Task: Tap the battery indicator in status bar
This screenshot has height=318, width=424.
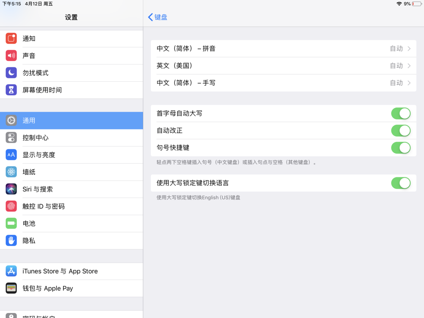Action: pos(417,4)
